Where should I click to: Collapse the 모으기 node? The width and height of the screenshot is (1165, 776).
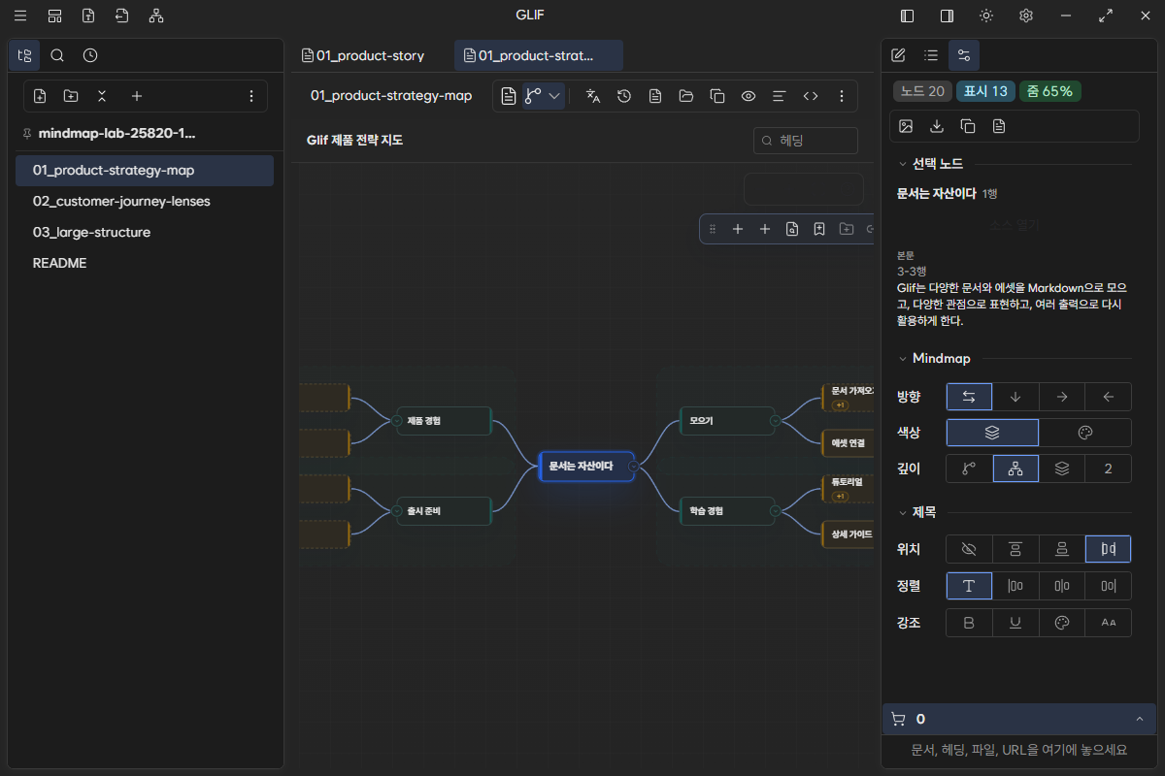(775, 421)
